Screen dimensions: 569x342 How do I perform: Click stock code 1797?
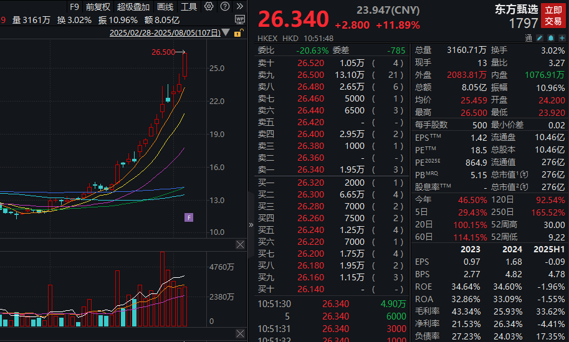[x=524, y=24]
